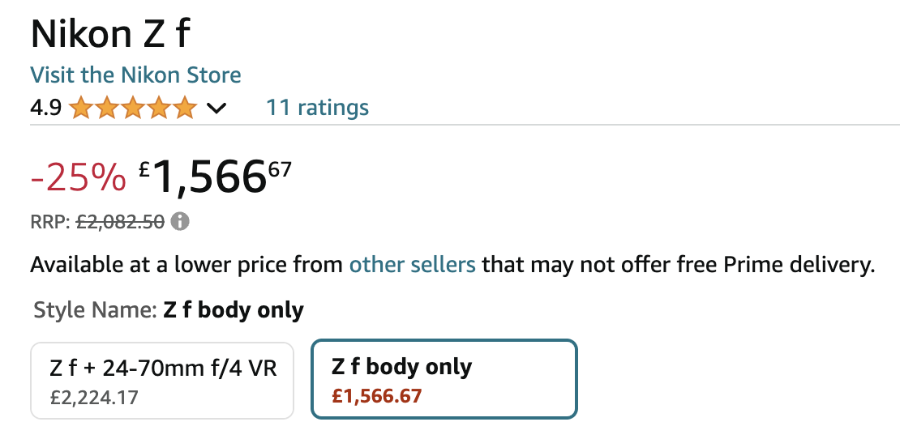
Task: Click the middle star in the rating row
Action: (x=133, y=108)
